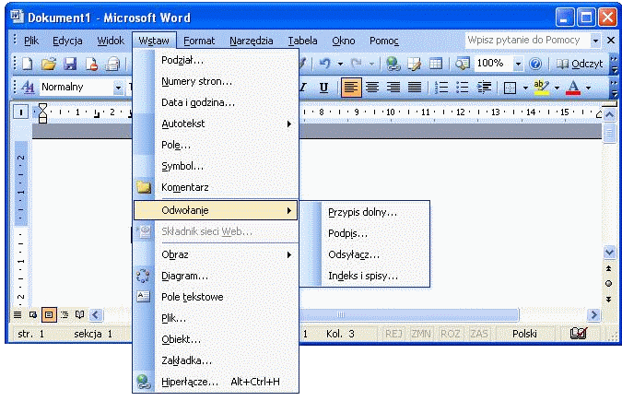Image resolution: width=622 pixels, height=401 pixels.
Task: Toggle Align Left paragraph alignment
Action: (351, 87)
